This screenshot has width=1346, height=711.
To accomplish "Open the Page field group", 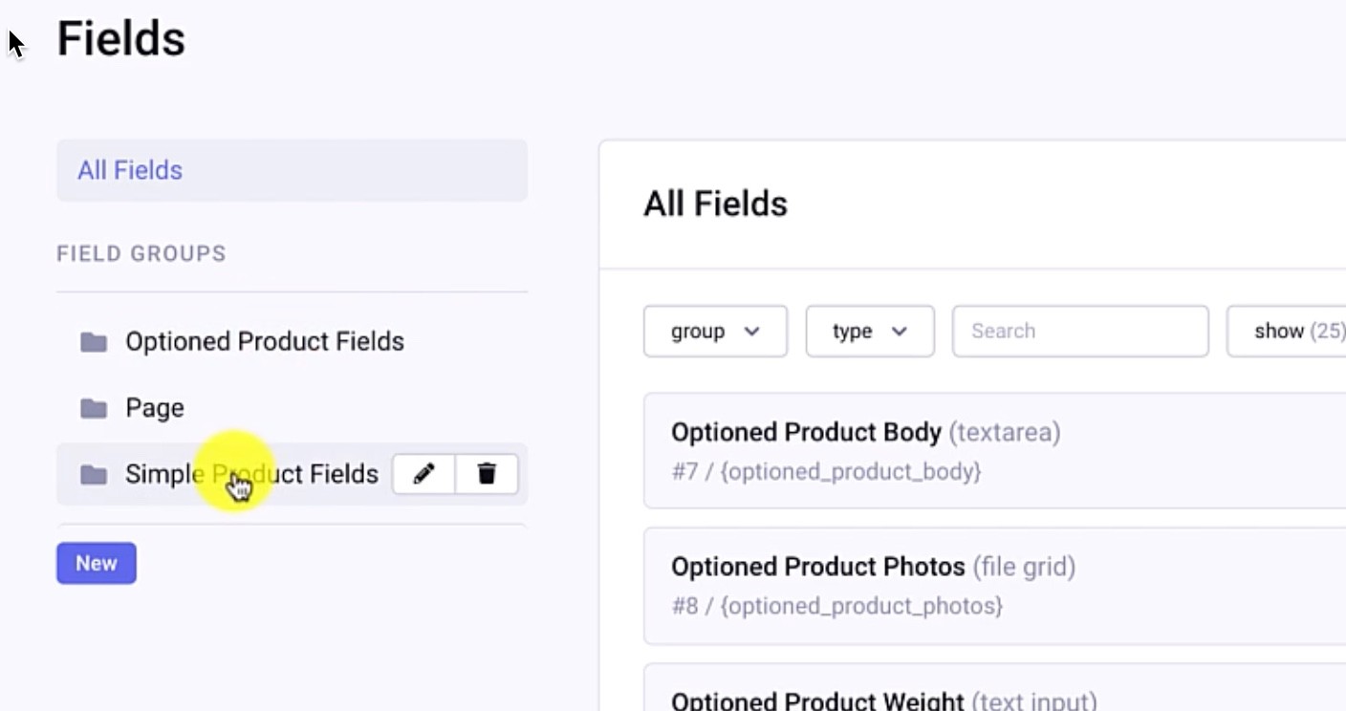I will [154, 407].
